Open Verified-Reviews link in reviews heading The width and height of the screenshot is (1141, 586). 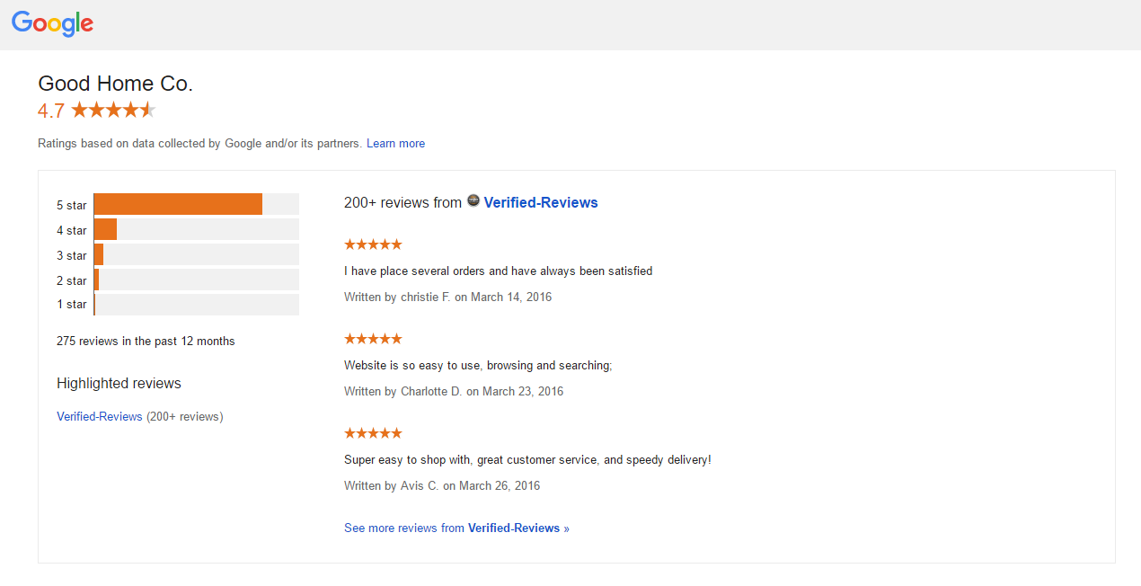(x=541, y=203)
